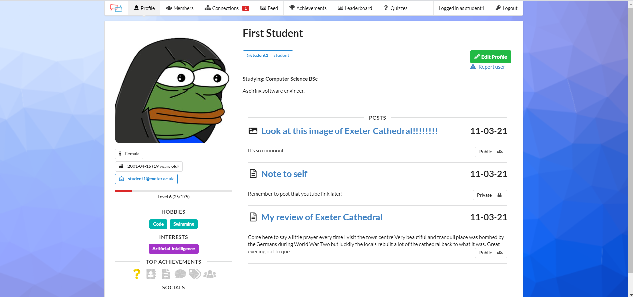
Task: Click the image icon beside the Cathedral post
Action: tap(253, 131)
